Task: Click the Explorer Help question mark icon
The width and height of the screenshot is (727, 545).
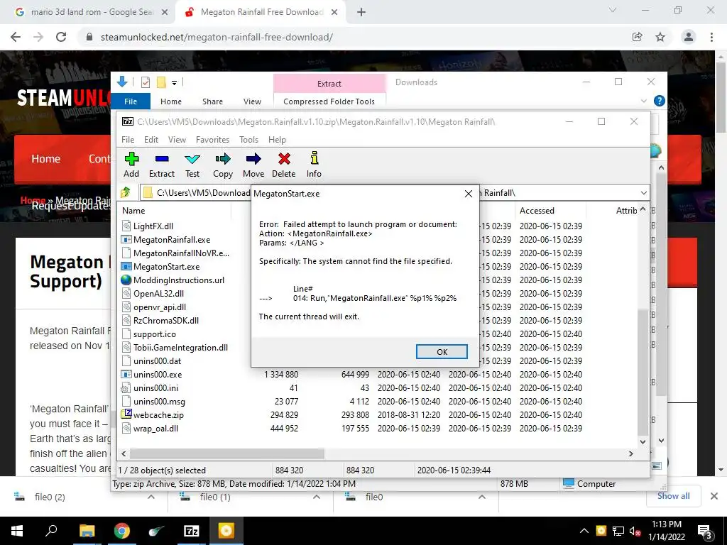Action: [x=659, y=101]
